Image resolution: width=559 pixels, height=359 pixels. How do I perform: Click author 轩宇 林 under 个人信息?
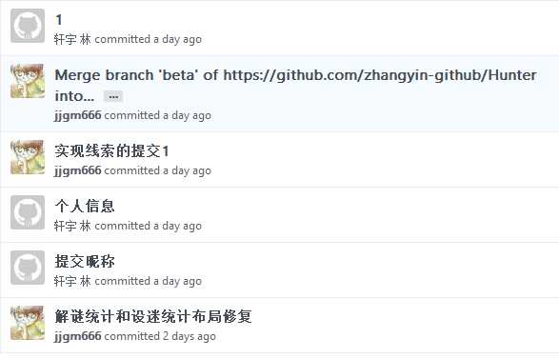pyautogui.click(x=72, y=226)
